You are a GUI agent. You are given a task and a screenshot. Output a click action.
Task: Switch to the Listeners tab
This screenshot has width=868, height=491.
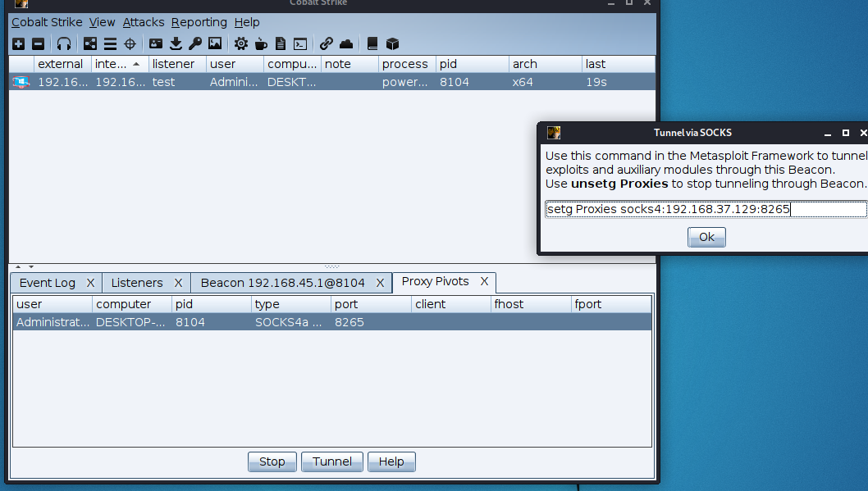(137, 283)
